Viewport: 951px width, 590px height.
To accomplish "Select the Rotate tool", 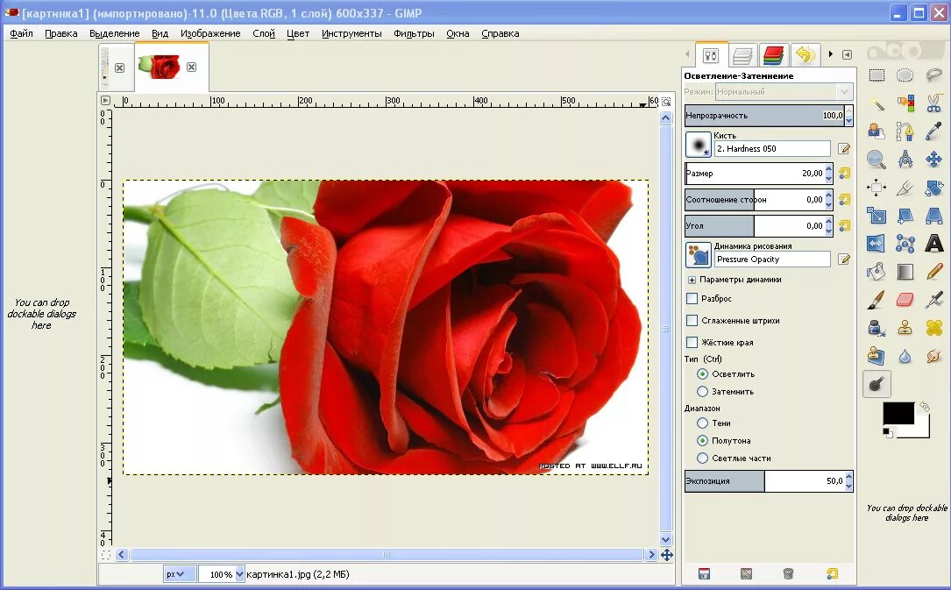I will (934, 188).
